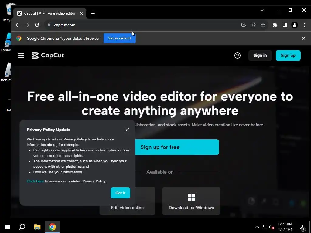Screen dimensions: 311x233
Task: Click the Windows logo on Download card
Action: coord(191,198)
